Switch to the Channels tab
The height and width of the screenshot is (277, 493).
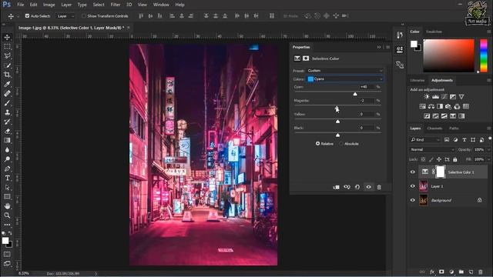[x=434, y=128]
